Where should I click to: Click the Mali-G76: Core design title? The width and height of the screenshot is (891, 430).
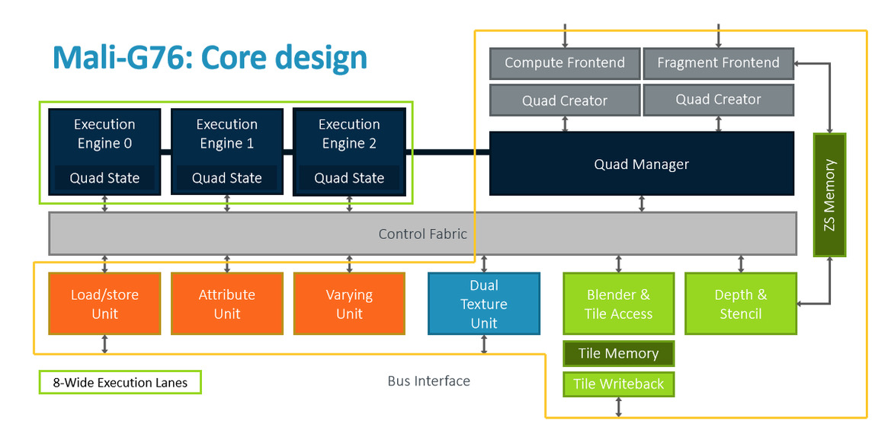click(x=210, y=59)
